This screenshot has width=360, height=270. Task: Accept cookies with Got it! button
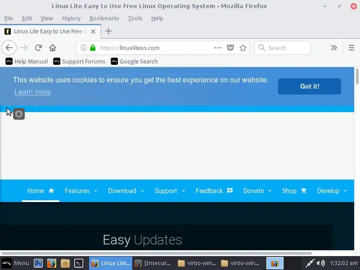310,86
